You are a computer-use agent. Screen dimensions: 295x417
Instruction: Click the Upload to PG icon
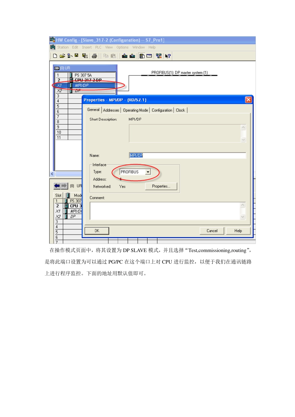[x=132, y=56]
